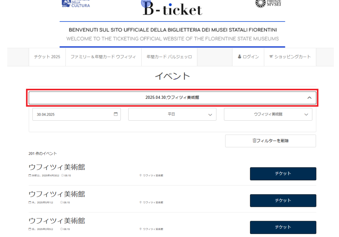This screenshot has width=339, height=237.
Task: Click trash icon in フィルターを削除 button
Action: [x=255, y=141]
